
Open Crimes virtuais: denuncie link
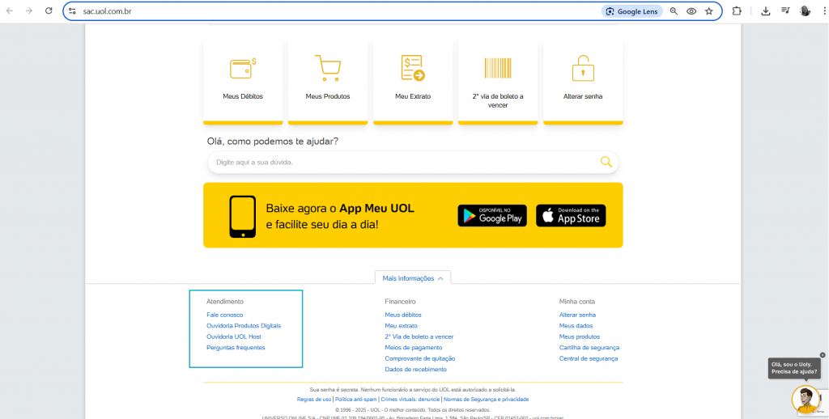410,400
